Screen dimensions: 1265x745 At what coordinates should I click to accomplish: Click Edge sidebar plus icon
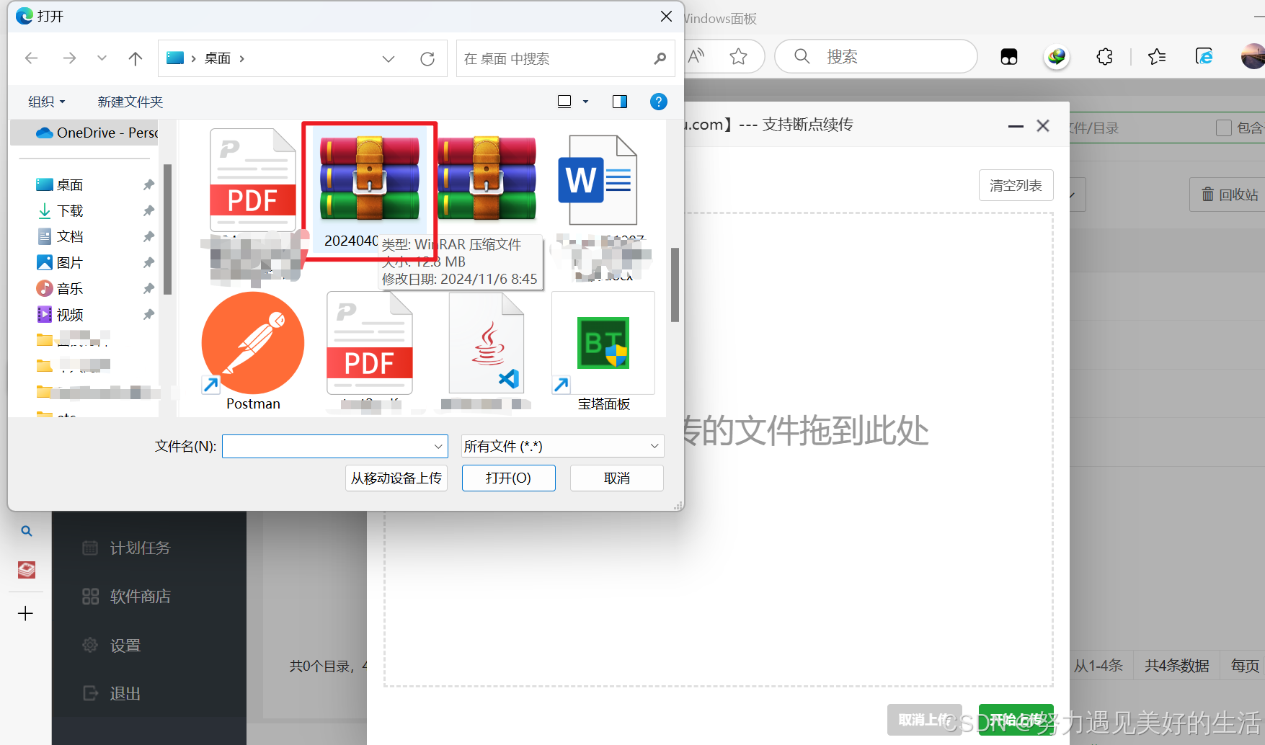tap(25, 613)
